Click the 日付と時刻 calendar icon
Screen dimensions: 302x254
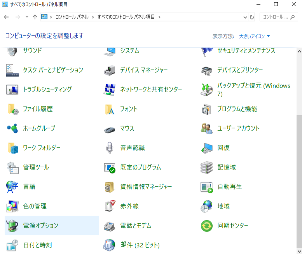[x=12, y=245]
